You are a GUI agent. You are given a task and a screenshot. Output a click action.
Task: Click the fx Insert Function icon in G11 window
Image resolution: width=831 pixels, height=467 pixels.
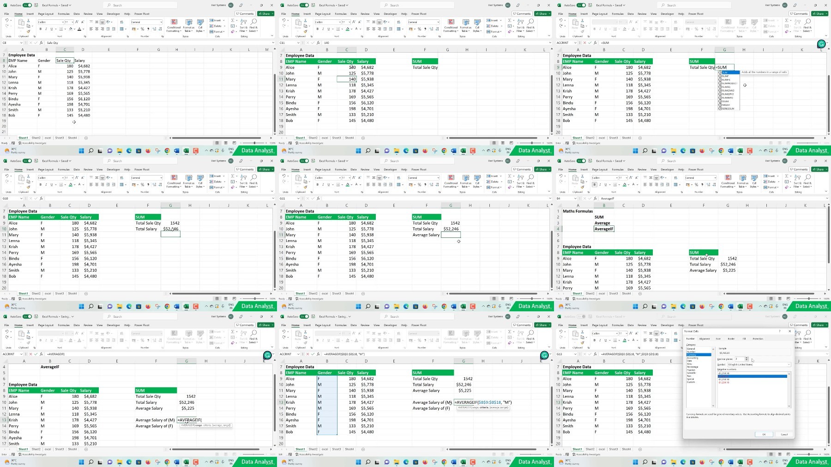pyautogui.click(x=318, y=198)
